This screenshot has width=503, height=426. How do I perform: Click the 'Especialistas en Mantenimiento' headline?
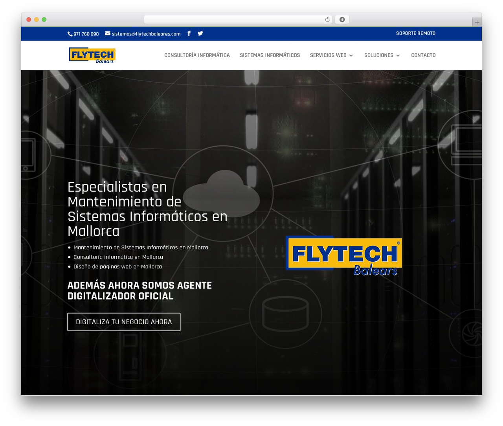(x=147, y=209)
